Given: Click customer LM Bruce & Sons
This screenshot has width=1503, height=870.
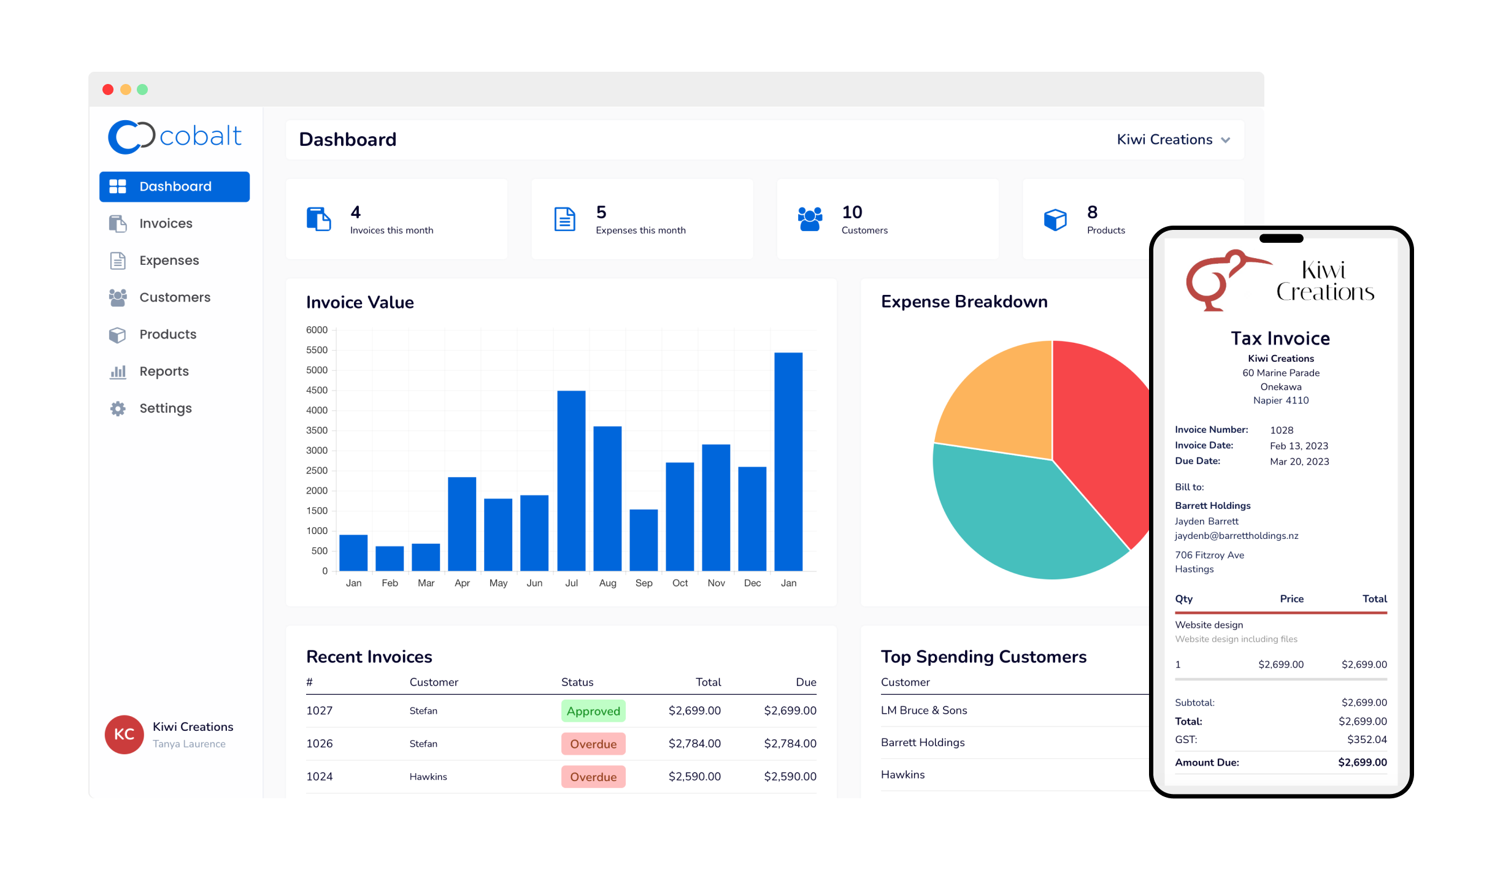Looking at the screenshot, I should point(923,710).
